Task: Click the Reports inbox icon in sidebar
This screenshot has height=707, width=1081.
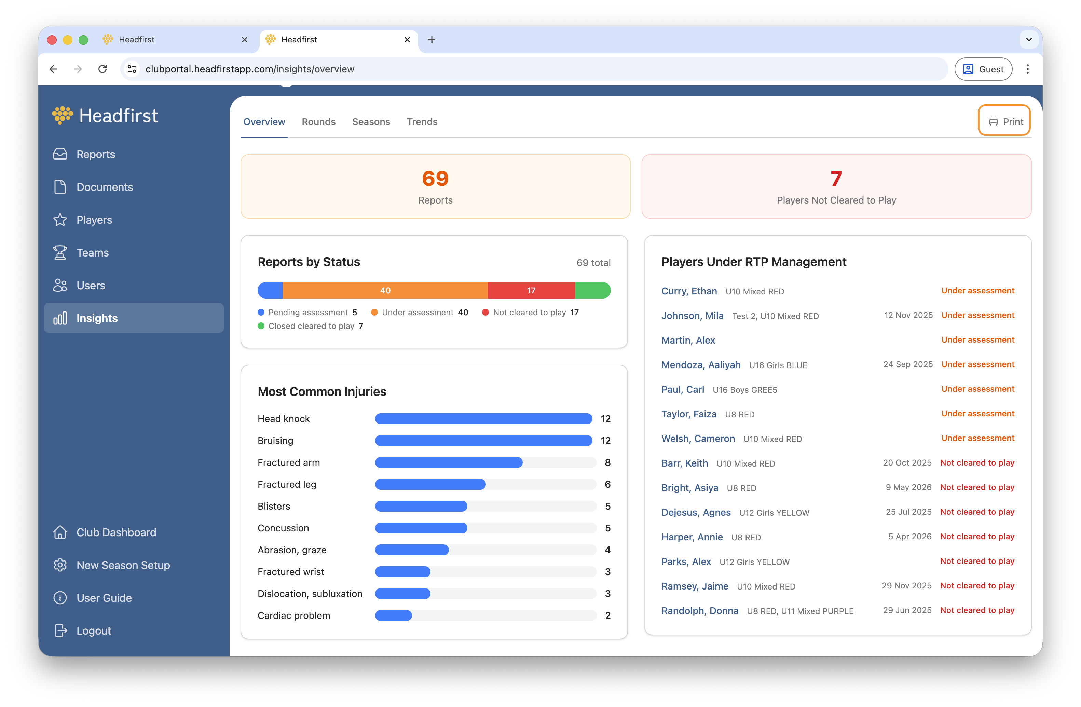Action: (x=60, y=154)
